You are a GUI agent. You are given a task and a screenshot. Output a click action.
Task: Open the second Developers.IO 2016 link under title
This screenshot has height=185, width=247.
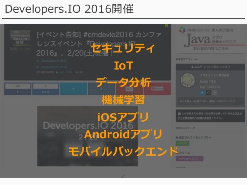pyautogui.click(x=54, y=67)
